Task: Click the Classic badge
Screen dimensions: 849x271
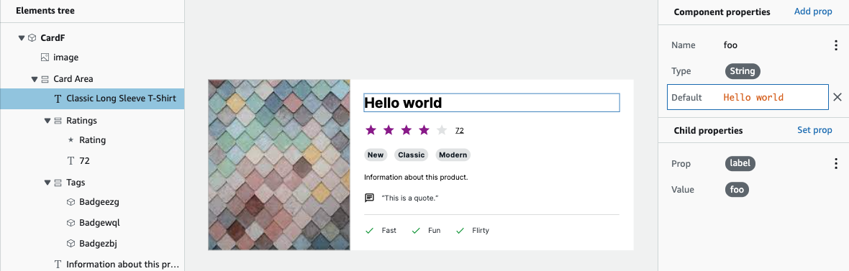Action: click(412, 155)
